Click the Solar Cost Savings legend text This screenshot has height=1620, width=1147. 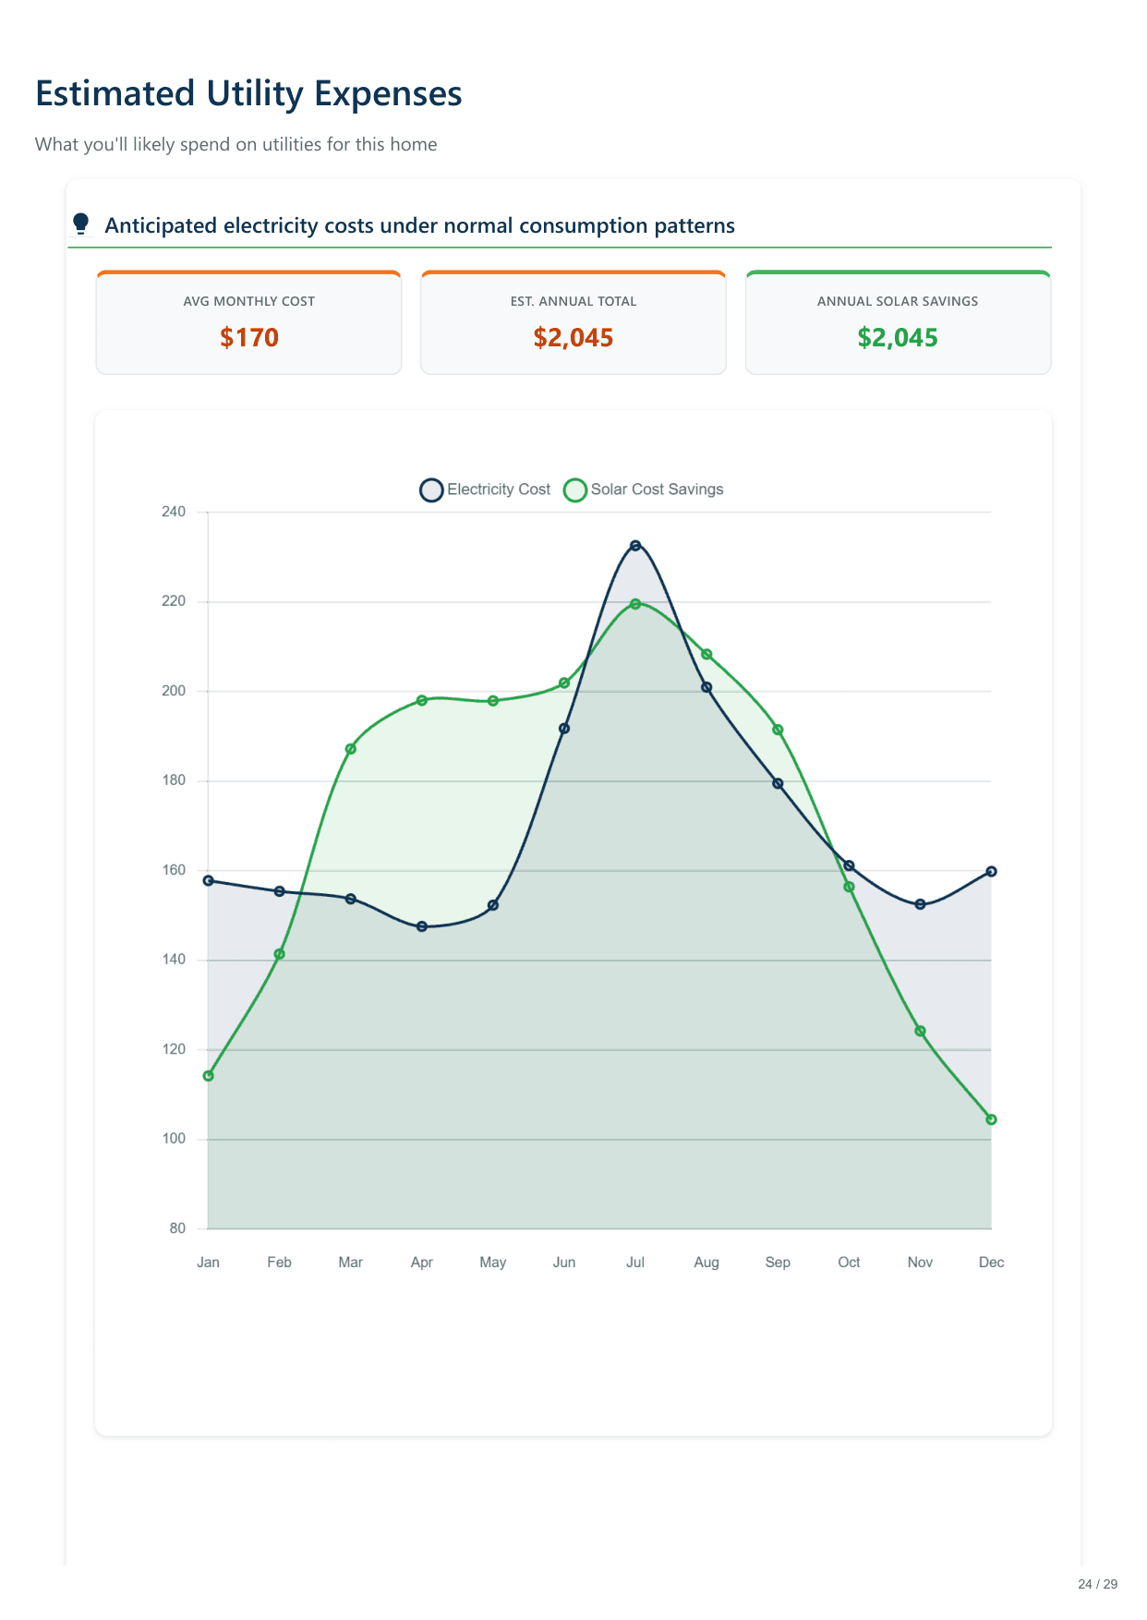coord(657,490)
